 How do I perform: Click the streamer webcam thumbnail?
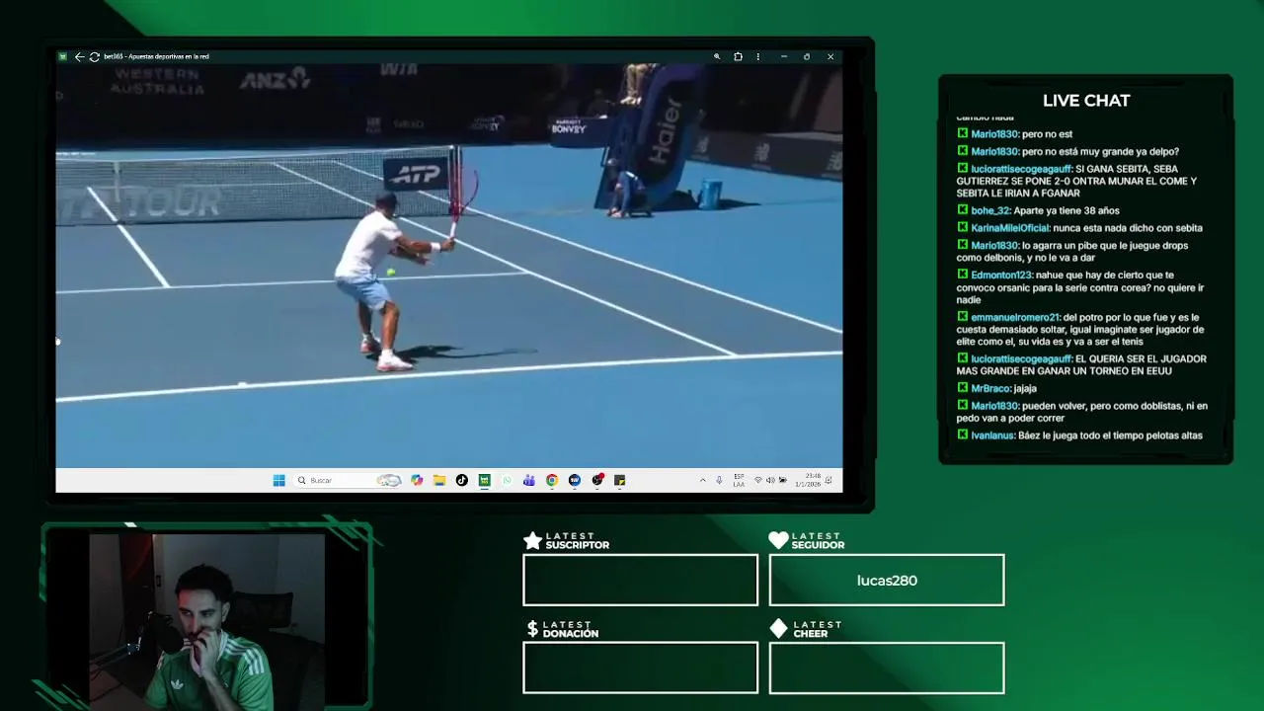[206, 621]
